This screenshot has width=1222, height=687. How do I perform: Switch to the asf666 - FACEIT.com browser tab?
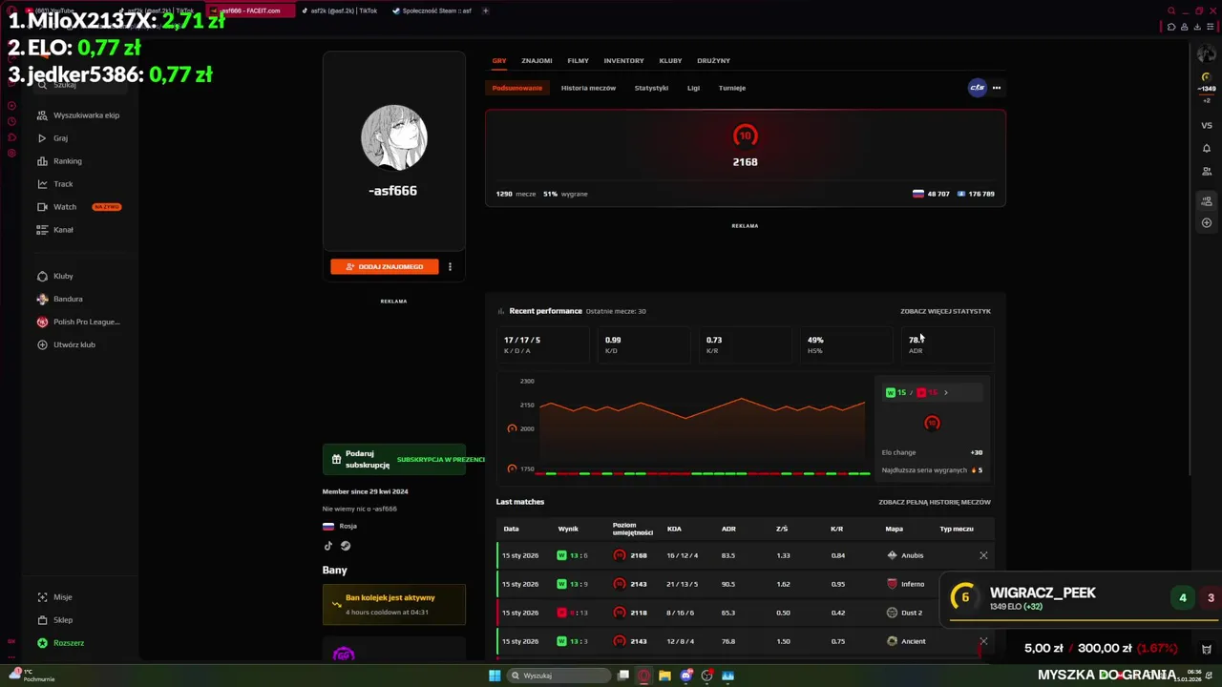[249, 10]
